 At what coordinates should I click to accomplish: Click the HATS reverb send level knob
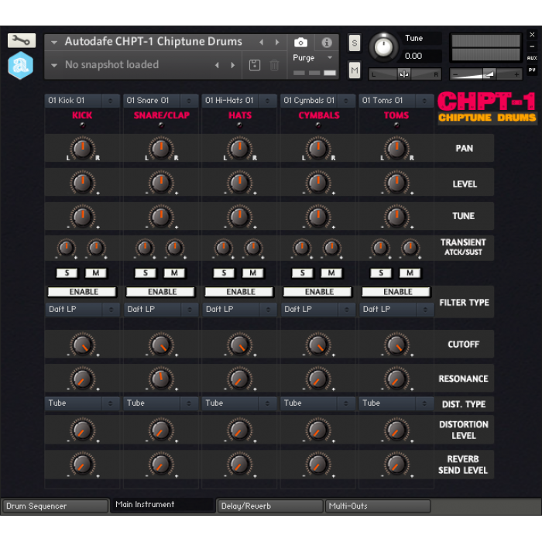tap(239, 465)
